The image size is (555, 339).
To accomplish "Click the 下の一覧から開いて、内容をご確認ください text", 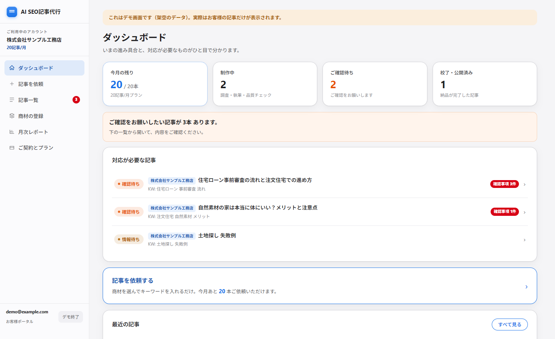I will (157, 132).
